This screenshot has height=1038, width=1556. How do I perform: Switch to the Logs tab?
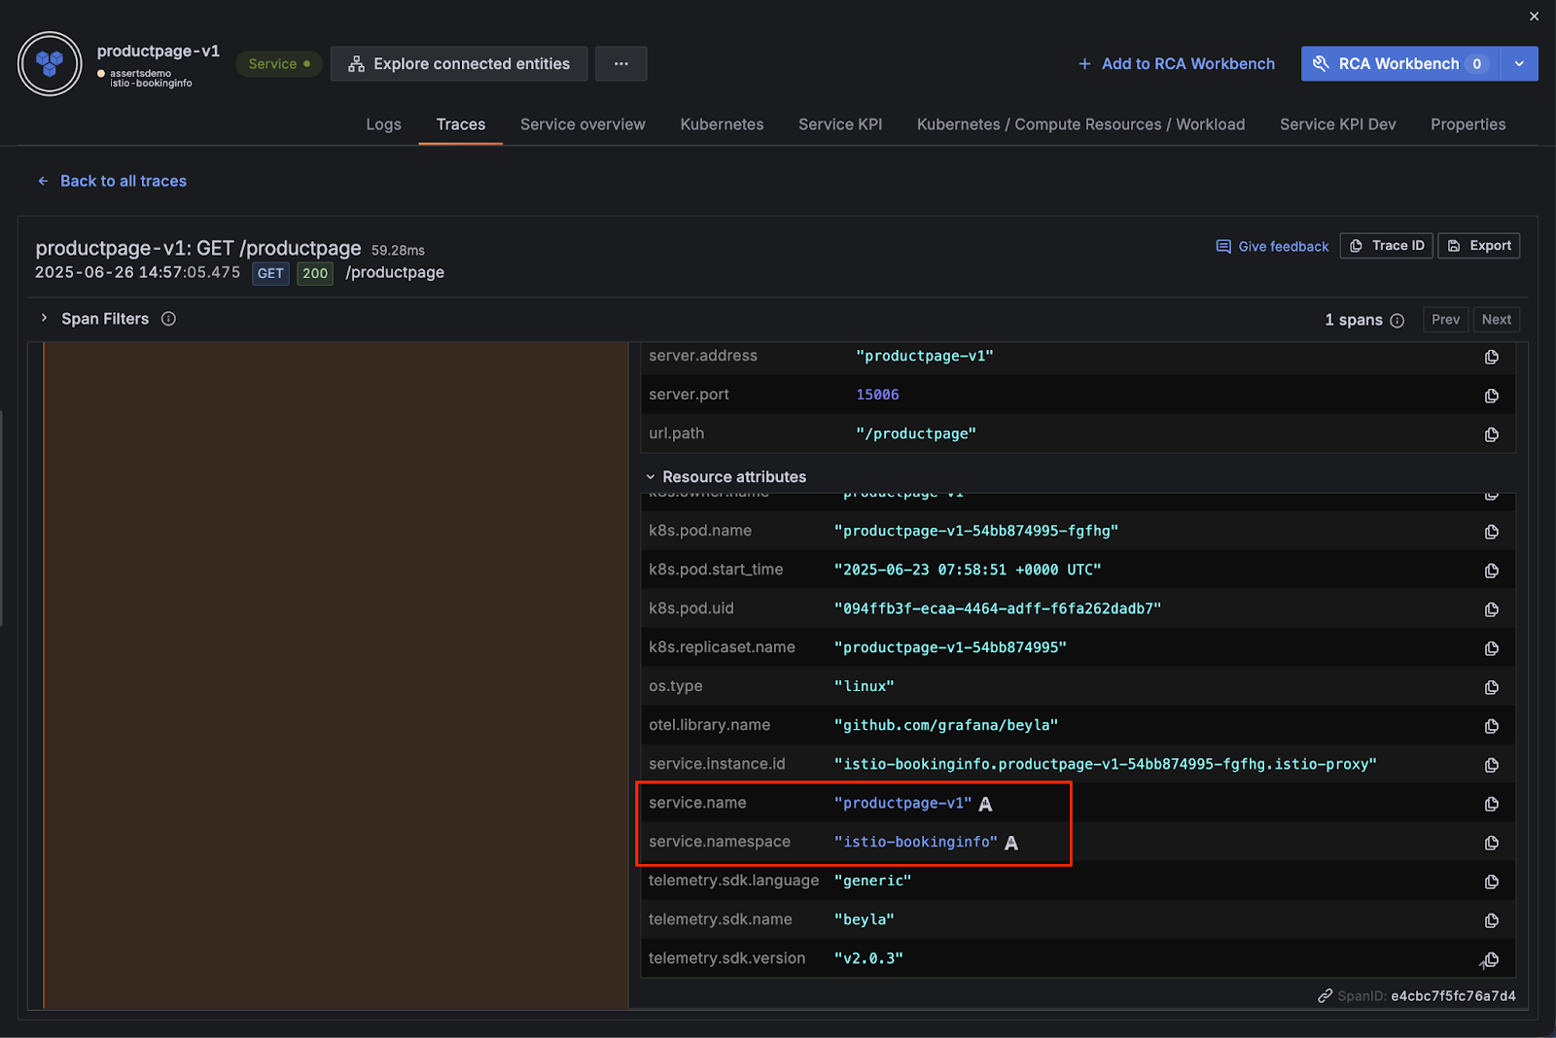[x=383, y=124]
